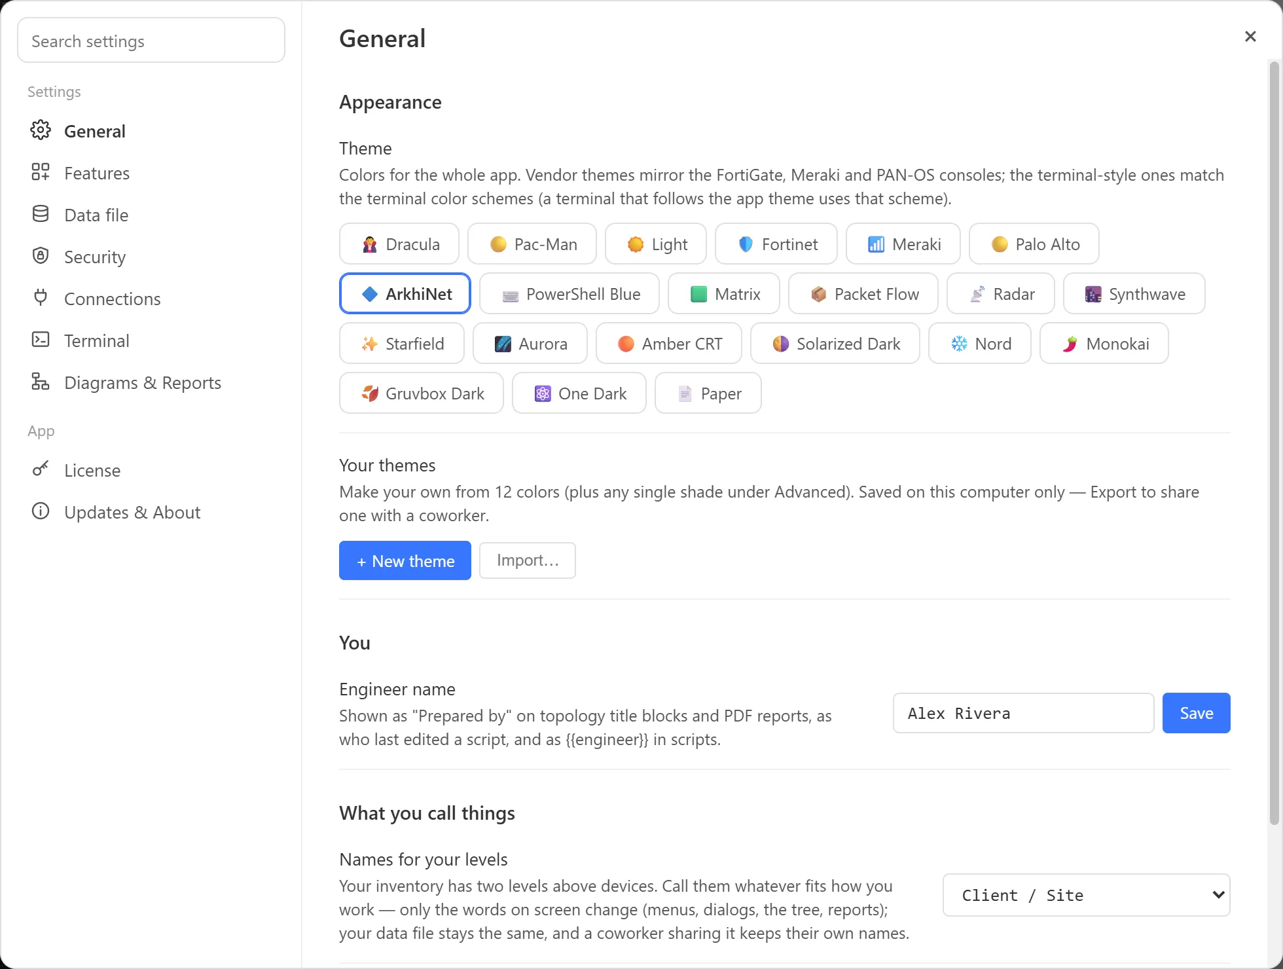
Task: Select the ArkhiNet theme
Action: coord(405,294)
